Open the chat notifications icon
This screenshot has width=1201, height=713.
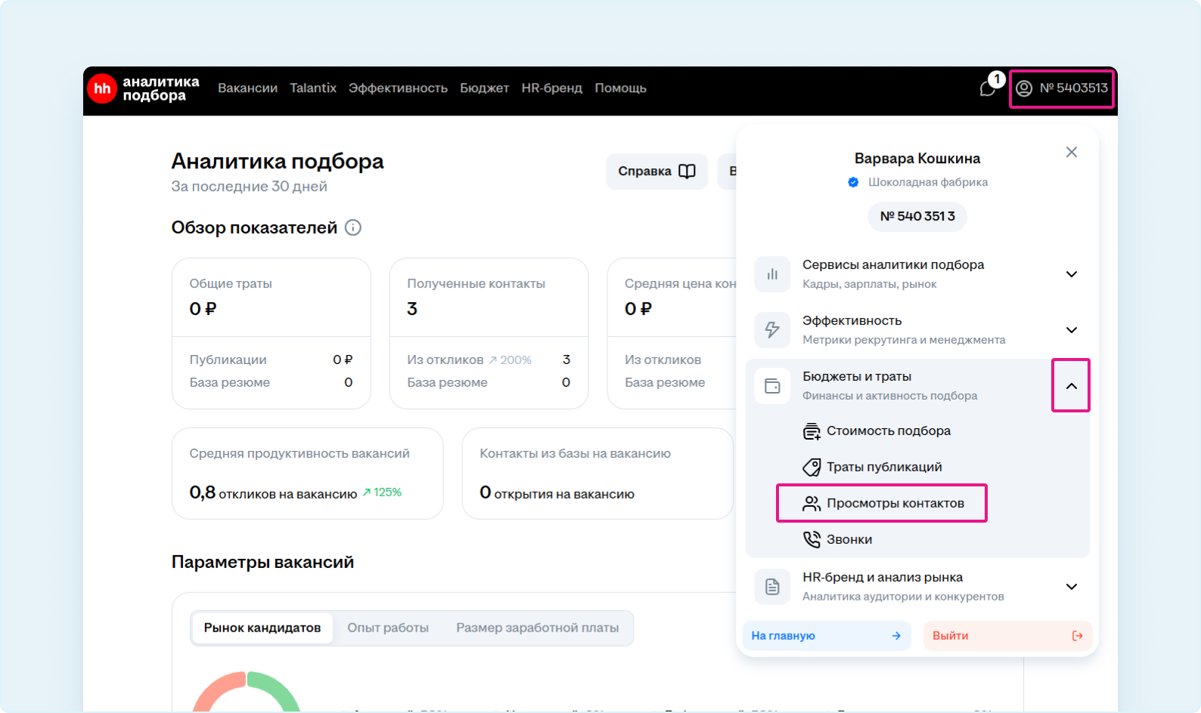point(988,88)
